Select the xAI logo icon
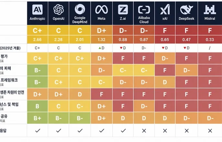The height and width of the screenshot is (142, 222). [x=165, y=9]
